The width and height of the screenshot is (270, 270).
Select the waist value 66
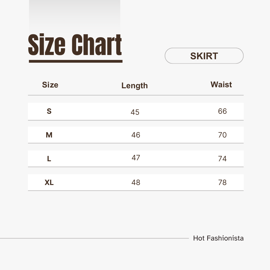pos(222,111)
